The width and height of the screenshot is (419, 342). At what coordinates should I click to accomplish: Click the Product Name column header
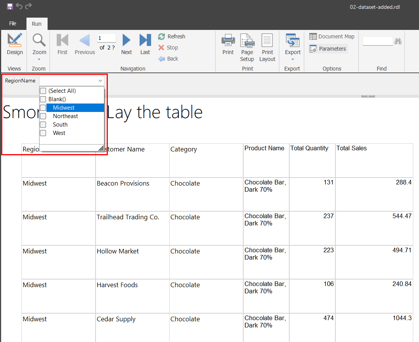pyautogui.click(x=266, y=160)
